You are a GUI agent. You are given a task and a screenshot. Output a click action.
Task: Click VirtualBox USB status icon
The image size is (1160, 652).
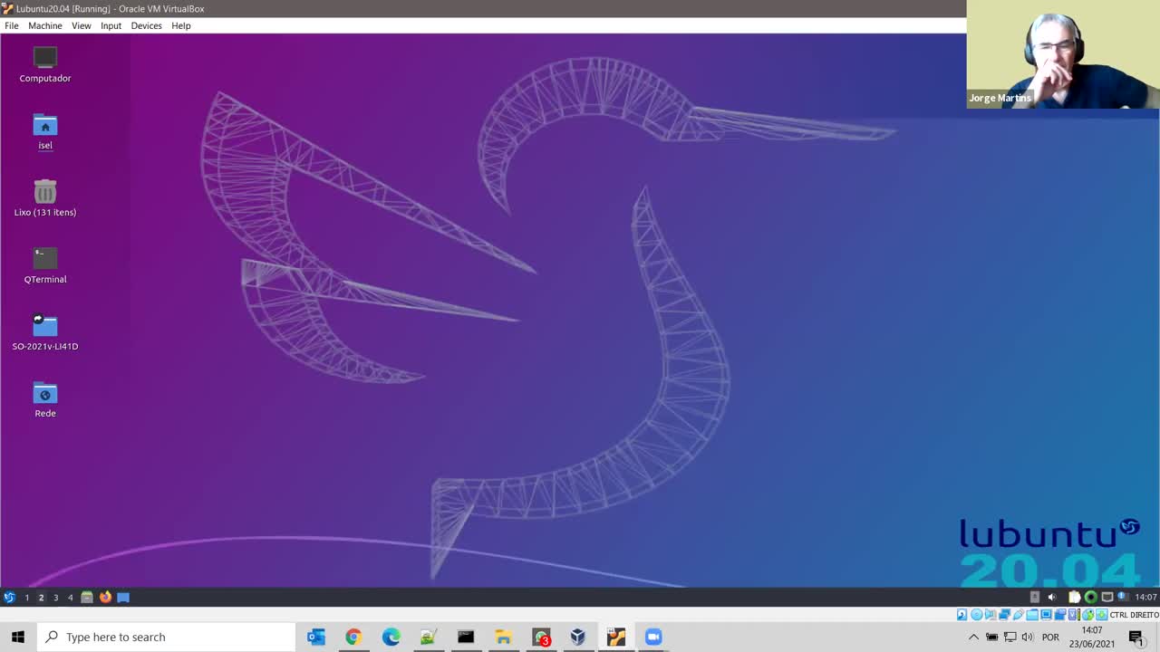coord(1018,615)
